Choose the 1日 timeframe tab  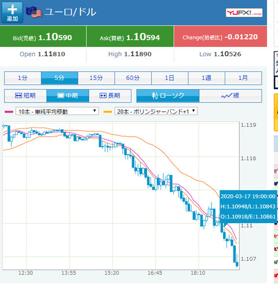(x=170, y=78)
